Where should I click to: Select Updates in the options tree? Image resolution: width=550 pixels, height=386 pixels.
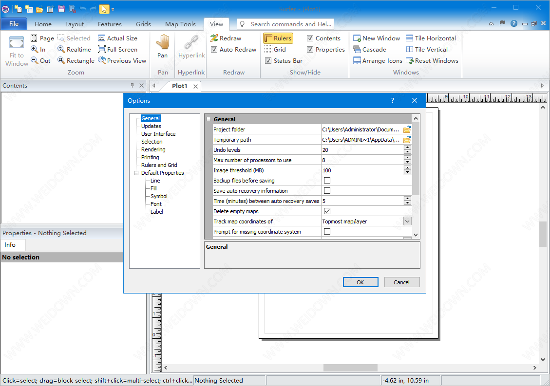[x=151, y=126]
